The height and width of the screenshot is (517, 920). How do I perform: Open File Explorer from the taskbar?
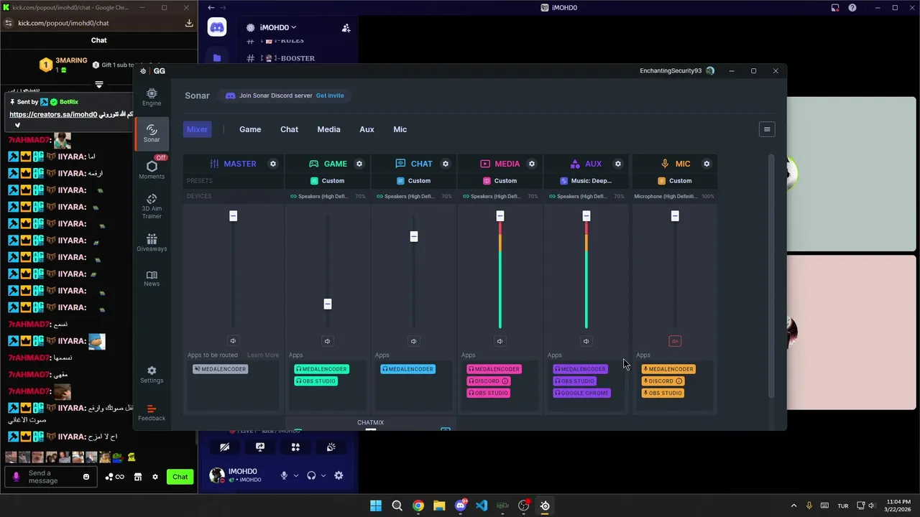coord(439,506)
